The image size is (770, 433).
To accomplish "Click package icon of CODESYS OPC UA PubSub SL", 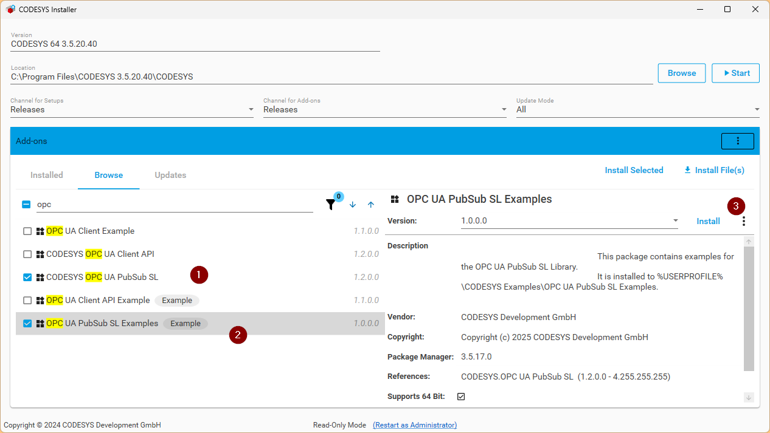I will 40,278.
